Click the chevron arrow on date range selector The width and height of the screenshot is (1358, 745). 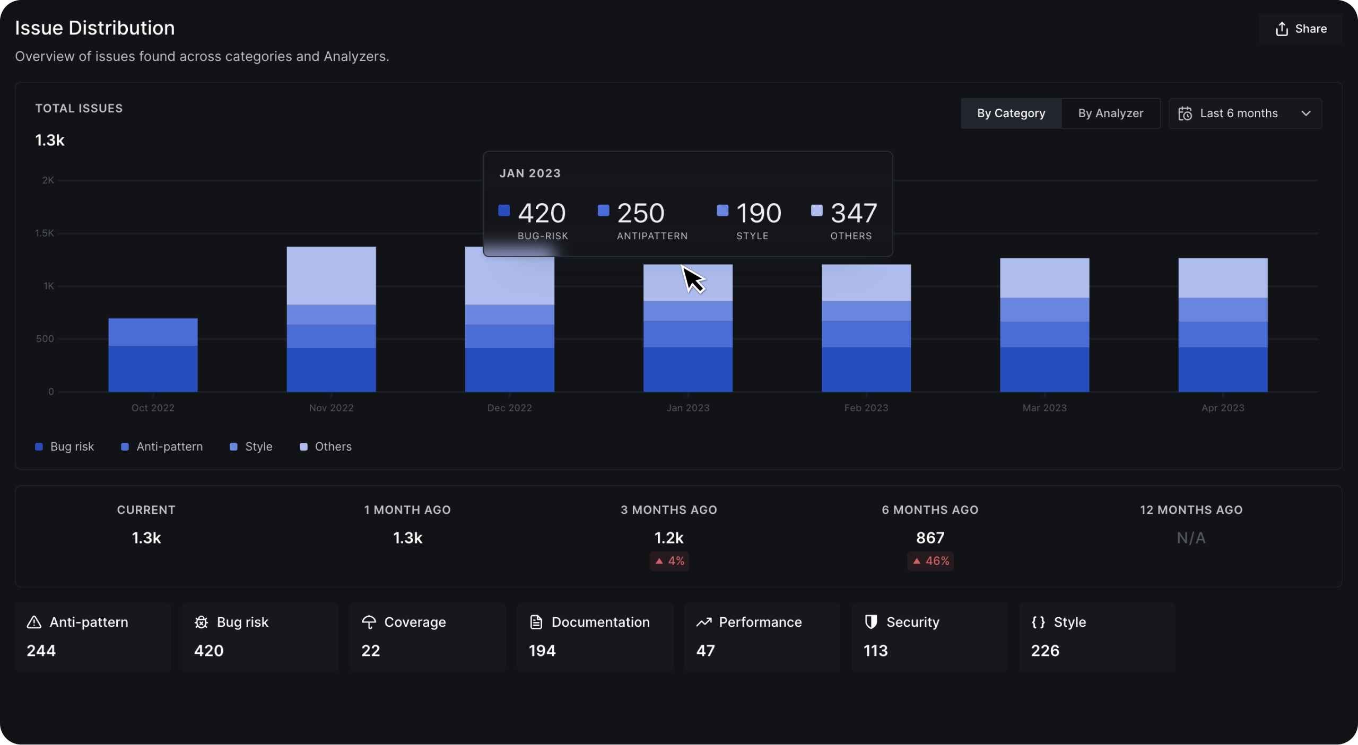coord(1306,113)
